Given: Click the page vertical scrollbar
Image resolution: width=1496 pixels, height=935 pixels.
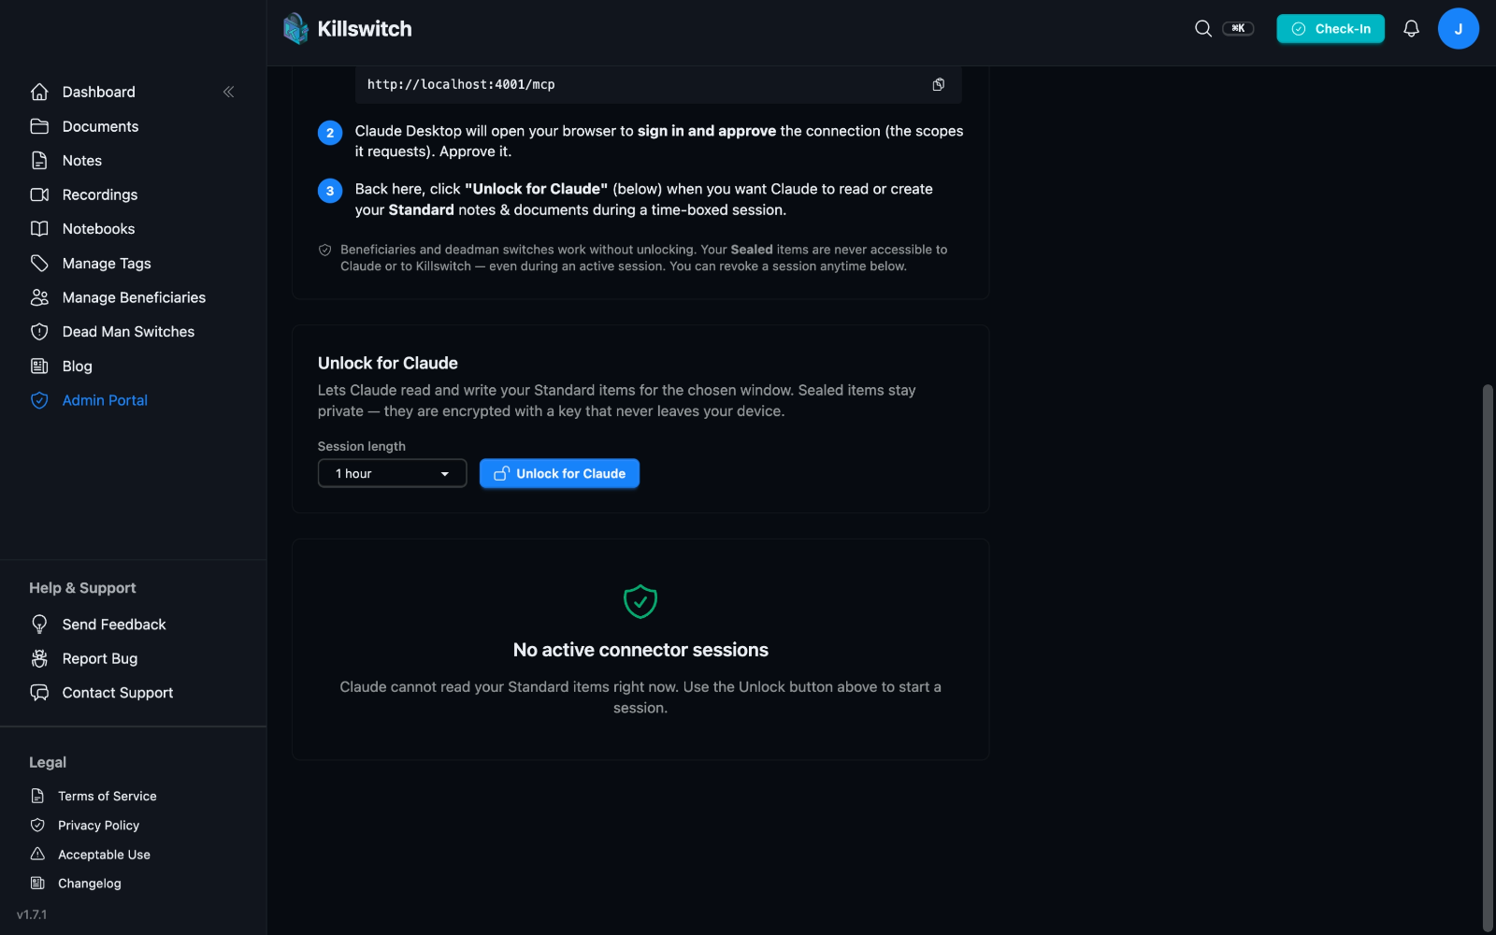Looking at the screenshot, I should tap(1487, 656).
